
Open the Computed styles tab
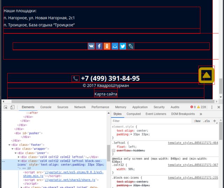click(133, 114)
